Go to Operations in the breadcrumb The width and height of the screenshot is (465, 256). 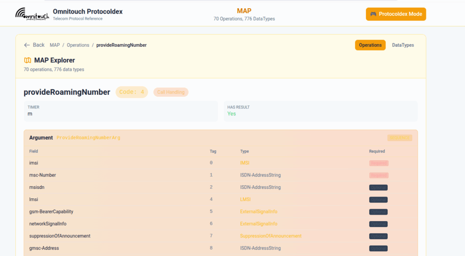[78, 45]
